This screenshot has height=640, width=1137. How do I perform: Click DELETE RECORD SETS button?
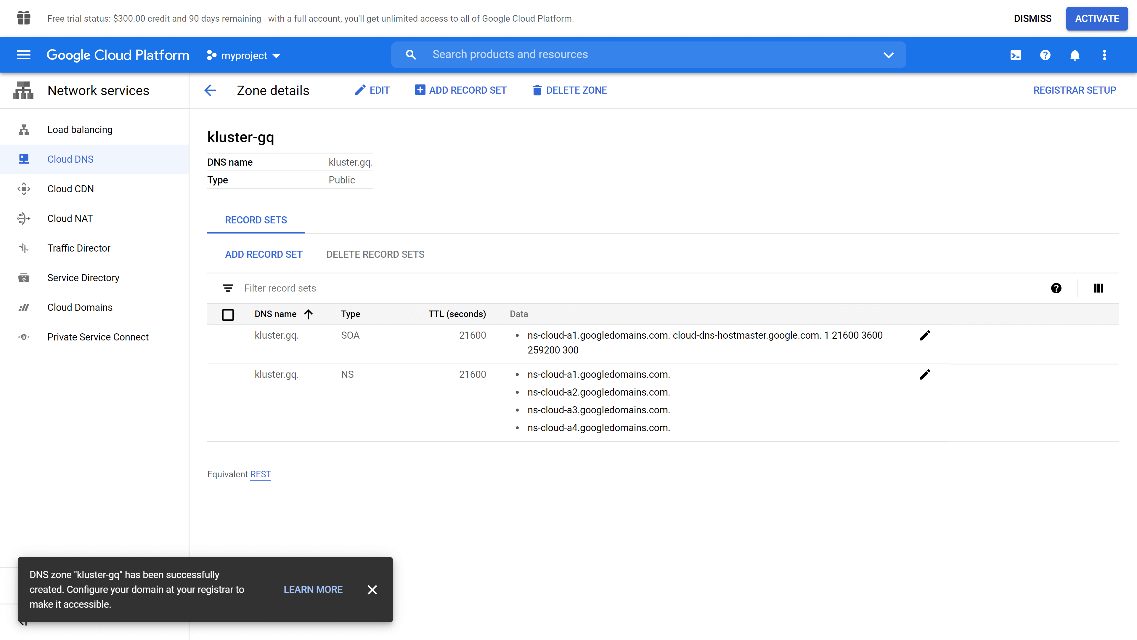[375, 255]
